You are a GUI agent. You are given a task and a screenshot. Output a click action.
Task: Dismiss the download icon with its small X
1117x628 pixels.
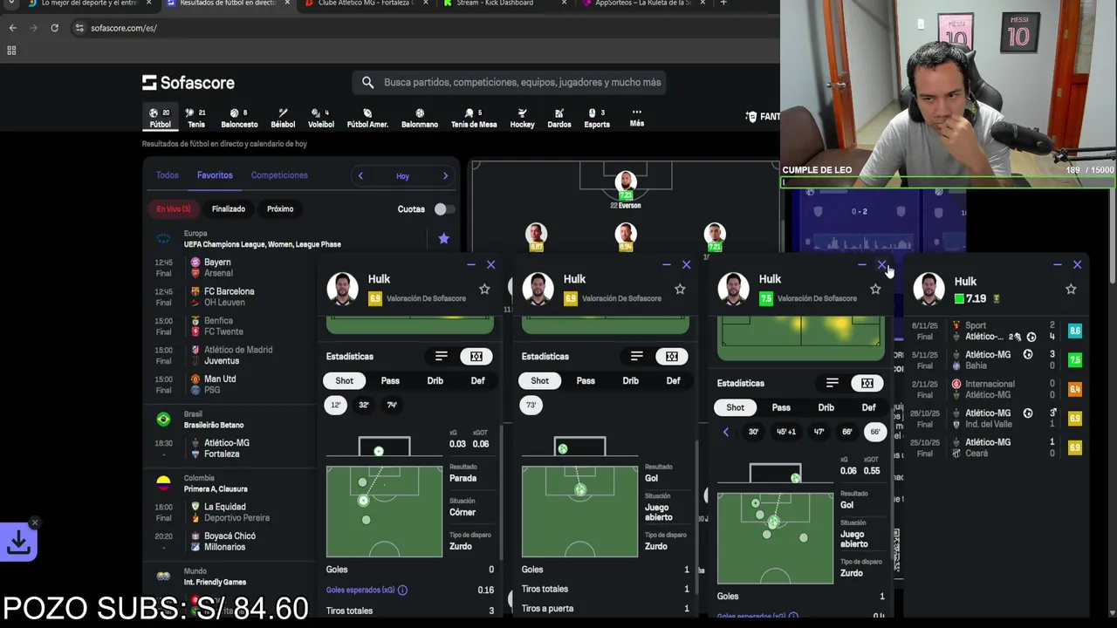[34, 522]
